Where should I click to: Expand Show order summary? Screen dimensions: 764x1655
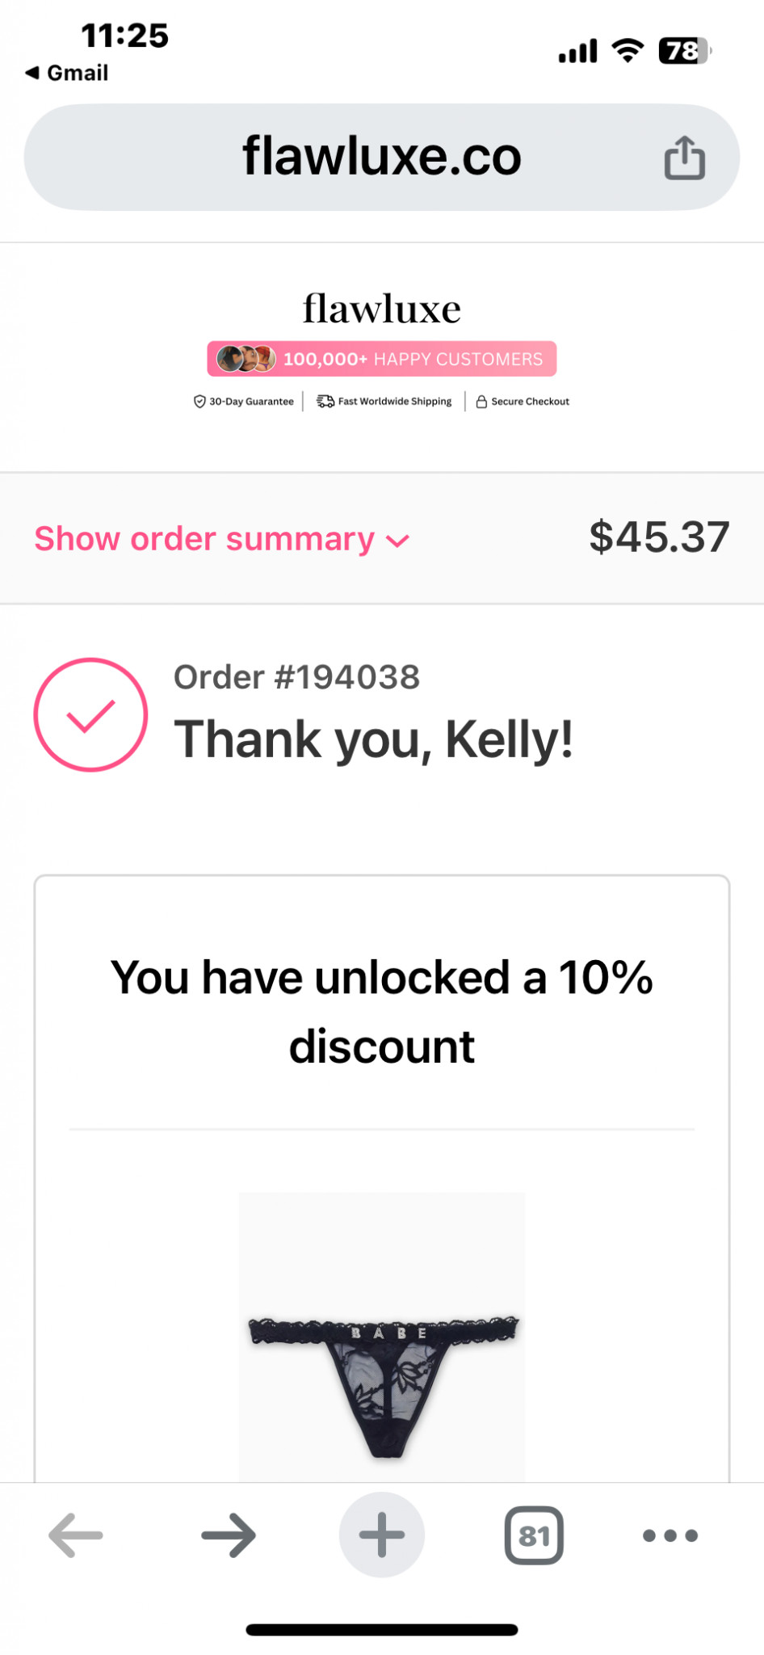(x=204, y=539)
